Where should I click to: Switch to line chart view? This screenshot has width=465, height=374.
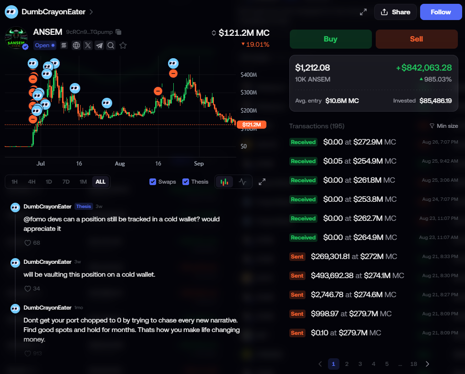coord(242,182)
